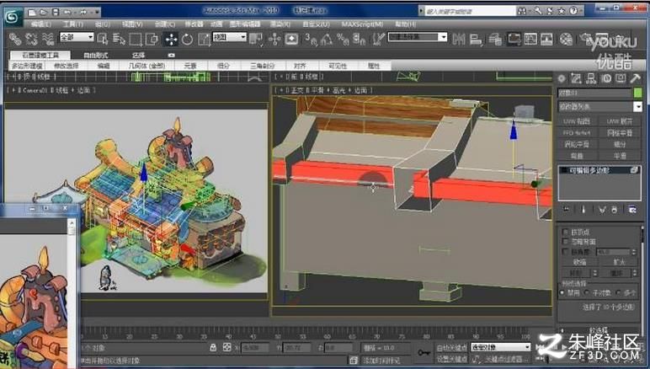Expand the ribbon minimize toggle arrow
Viewport: 650px width, 369px height.
(x=171, y=55)
